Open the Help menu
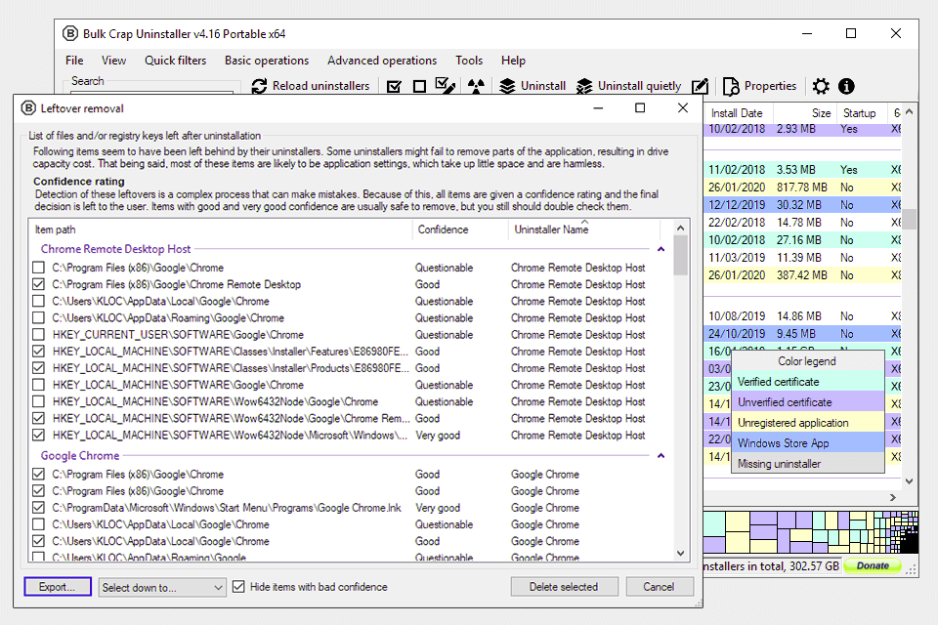Image resolution: width=938 pixels, height=625 pixels. [x=513, y=61]
